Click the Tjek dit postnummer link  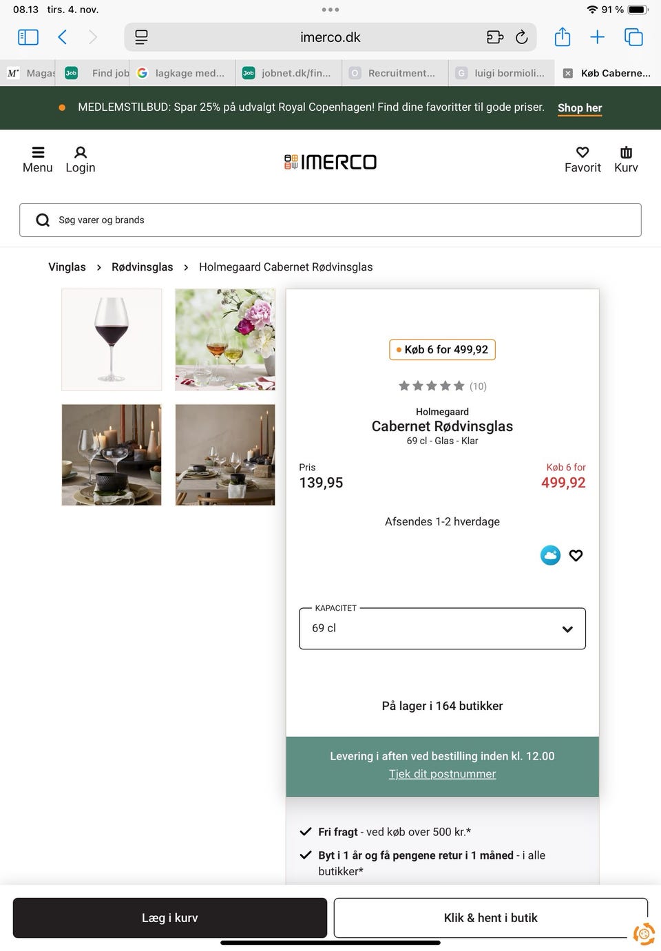(441, 773)
